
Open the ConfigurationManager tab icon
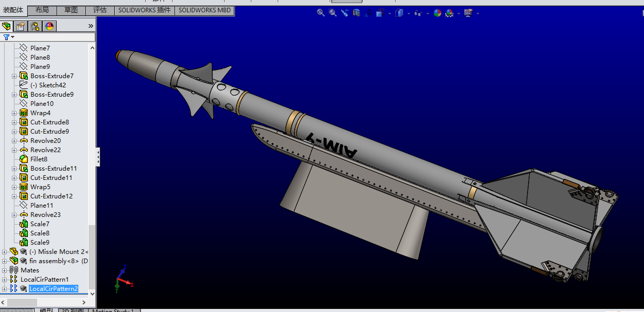(35, 26)
